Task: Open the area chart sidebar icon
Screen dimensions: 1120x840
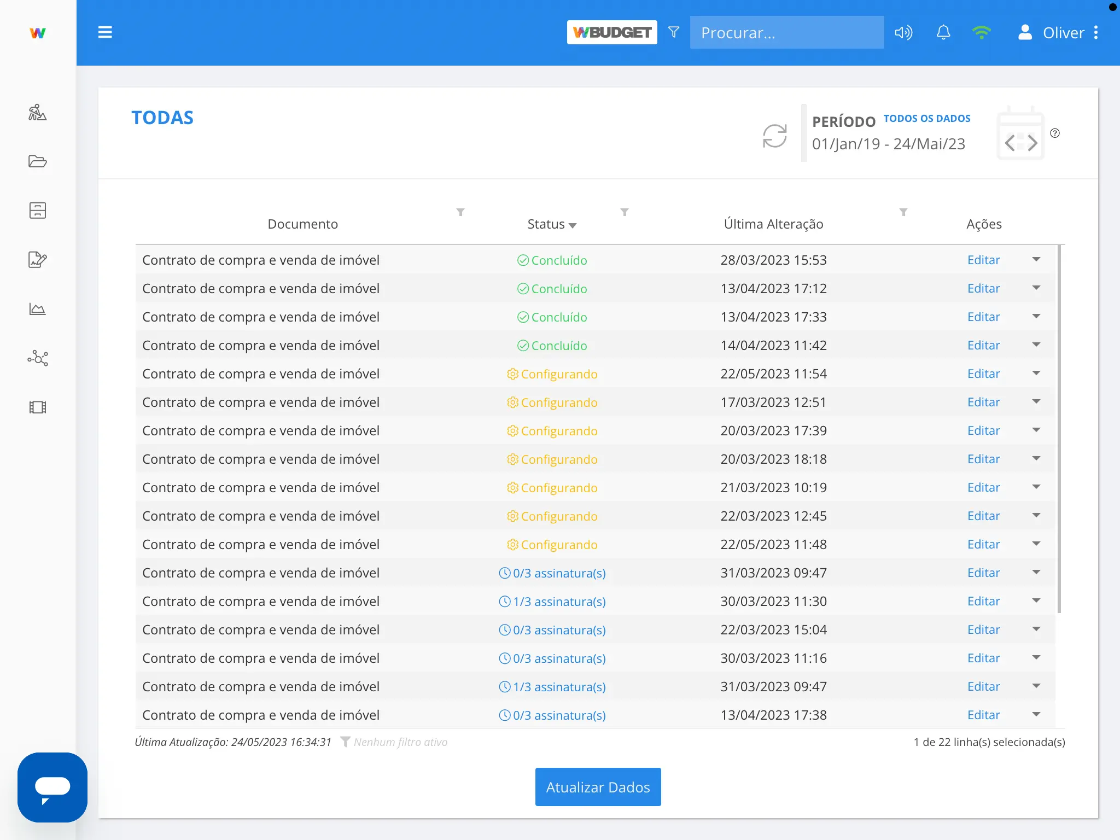Action: 38,309
